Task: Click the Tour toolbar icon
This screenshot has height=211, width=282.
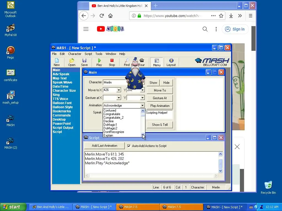Action: click(142, 62)
